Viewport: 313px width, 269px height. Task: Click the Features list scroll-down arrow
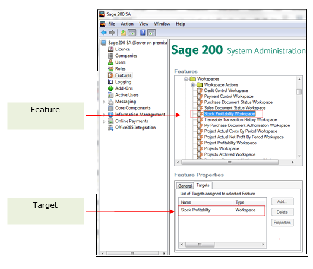point(299,156)
